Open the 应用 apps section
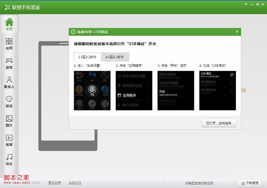 9,44
